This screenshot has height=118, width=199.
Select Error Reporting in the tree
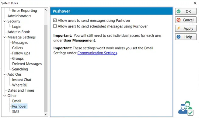coord(24,11)
